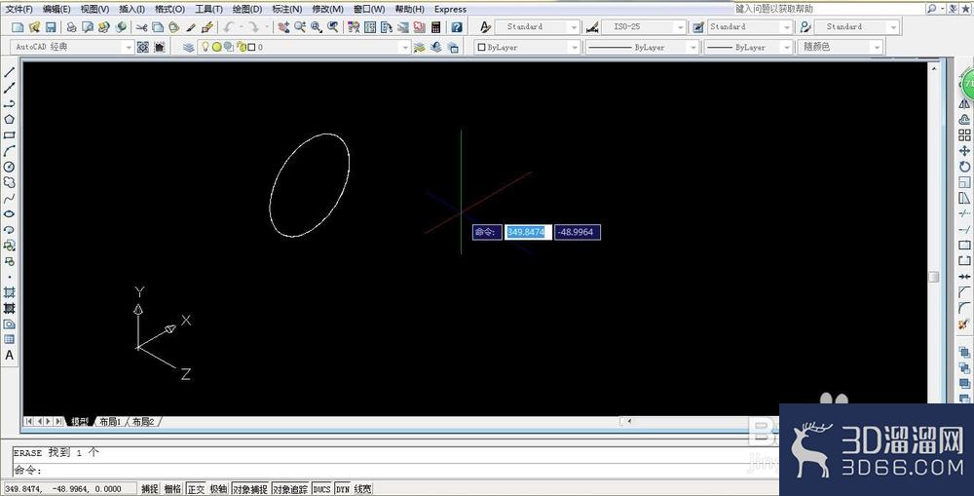The height and width of the screenshot is (496, 974).
Task: Select the Move tool on modify toolbar
Action: tap(964, 151)
